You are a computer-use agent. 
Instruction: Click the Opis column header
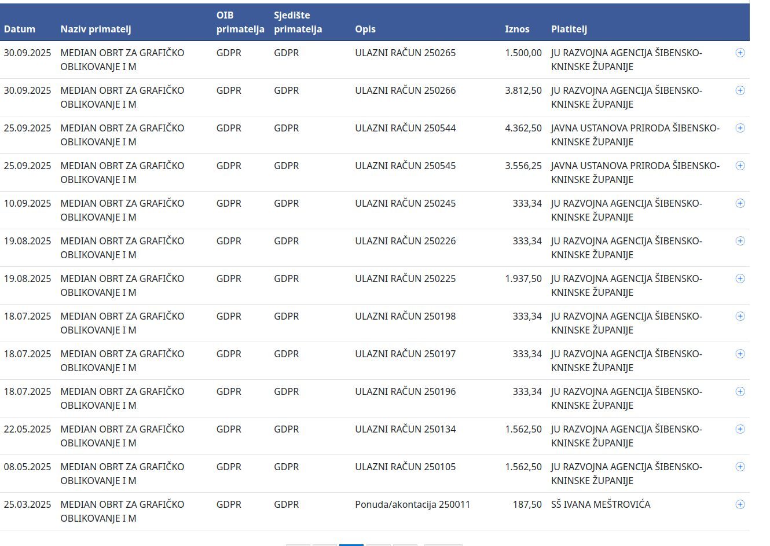click(x=365, y=29)
